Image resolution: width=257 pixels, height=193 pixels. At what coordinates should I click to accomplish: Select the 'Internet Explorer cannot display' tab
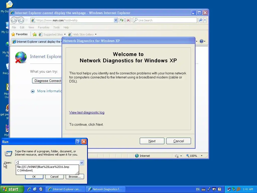(x=37, y=41)
